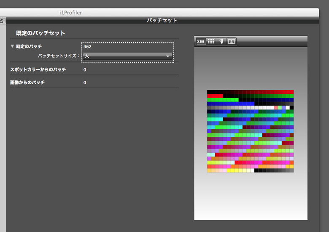Screen dimensions: 329x232
Task: Collapse the 既定のパッチ disclosure triangle
Action: click(x=12, y=46)
